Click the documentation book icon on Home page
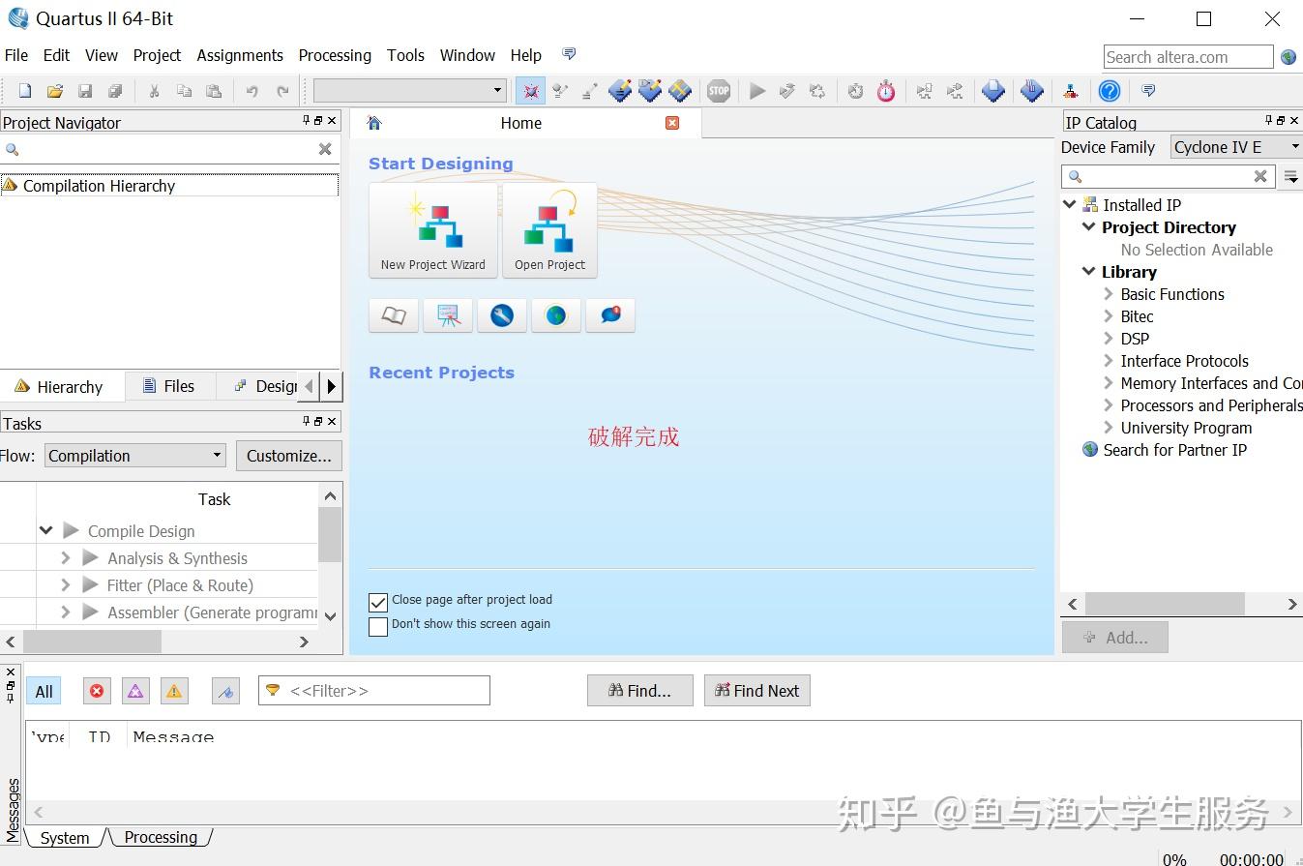This screenshot has width=1303, height=866. point(393,314)
